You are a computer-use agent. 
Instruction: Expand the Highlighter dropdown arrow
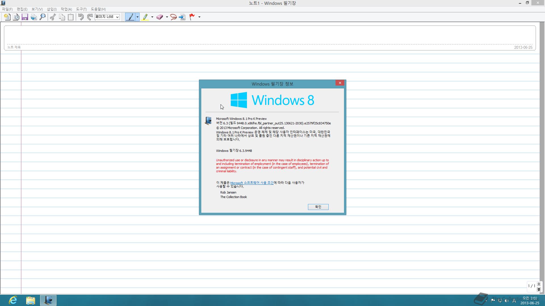[x=152, y=17]
